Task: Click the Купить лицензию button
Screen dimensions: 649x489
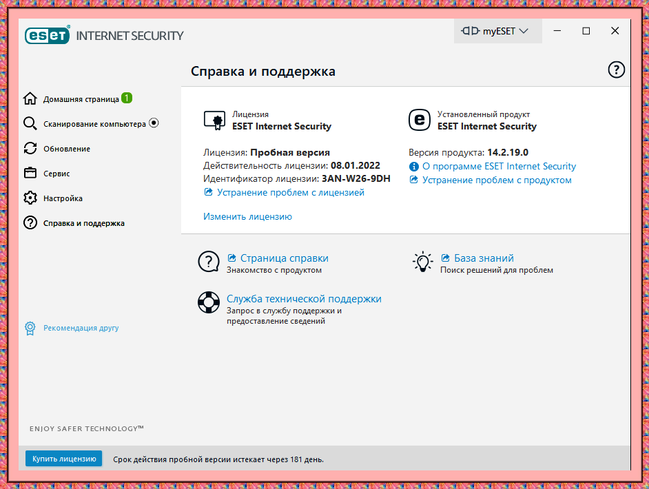Action: [64, 459]
